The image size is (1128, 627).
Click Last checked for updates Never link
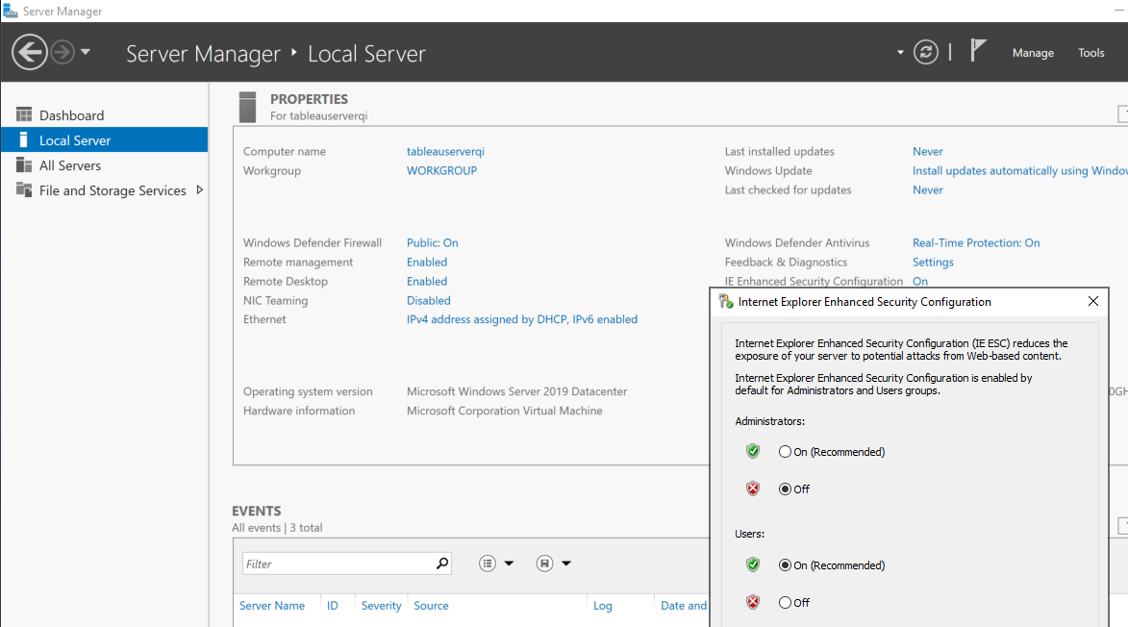click(x=927, y=189)
